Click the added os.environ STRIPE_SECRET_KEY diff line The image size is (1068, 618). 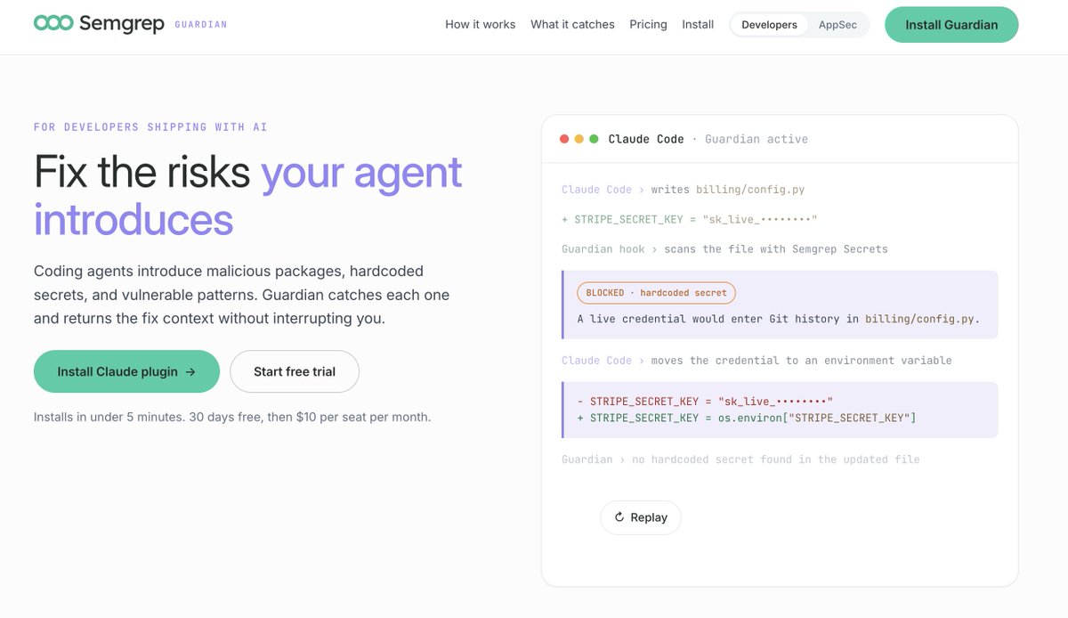[x=747, y=418]
